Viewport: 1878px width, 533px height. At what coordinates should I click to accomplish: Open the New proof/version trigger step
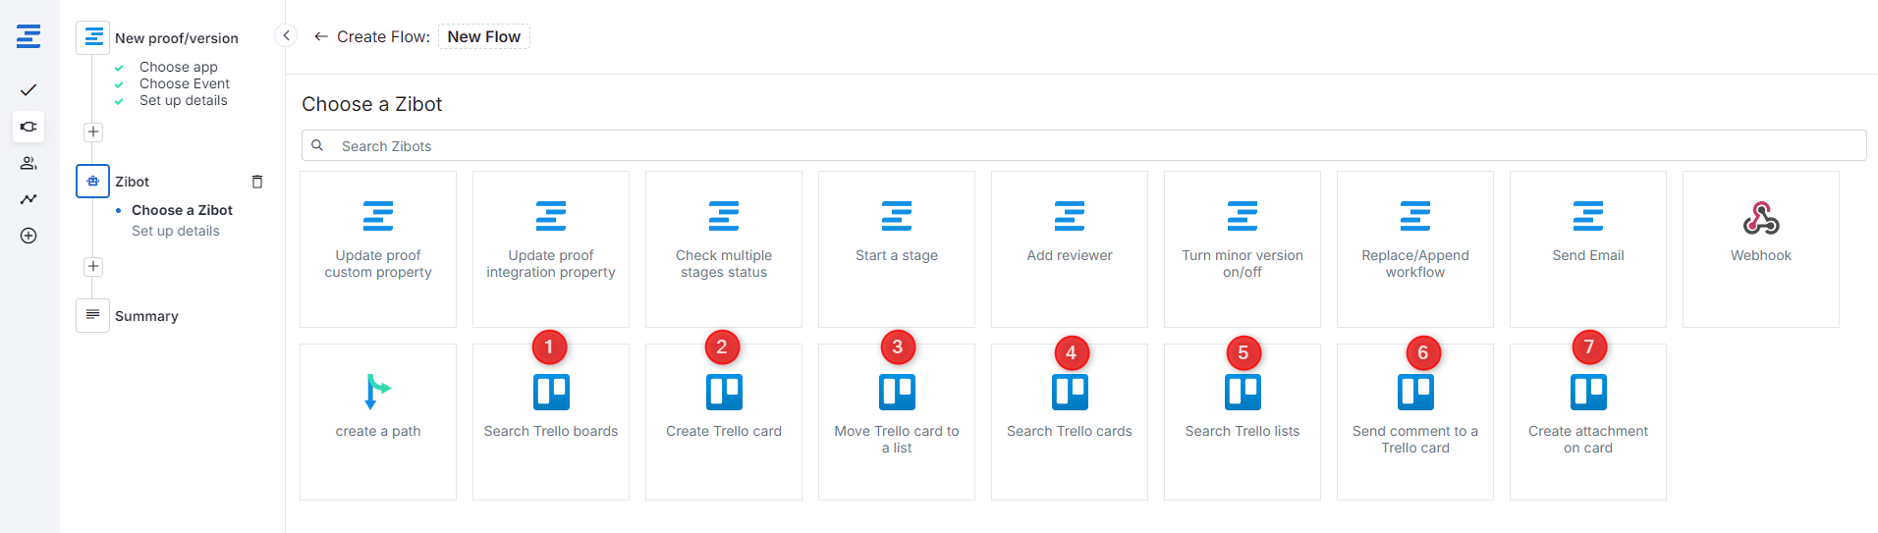[x=176, y=38]
